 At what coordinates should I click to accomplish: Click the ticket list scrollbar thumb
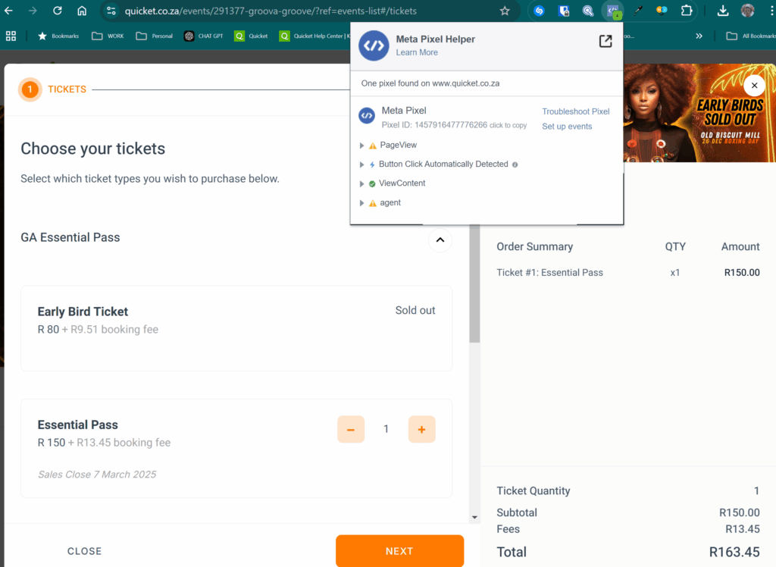[474, 283]
